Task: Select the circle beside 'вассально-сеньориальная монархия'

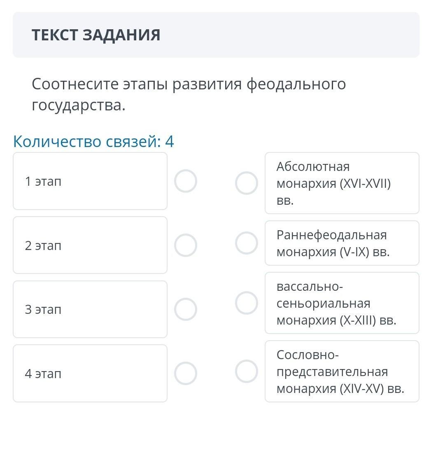Action: coord(247,303)
